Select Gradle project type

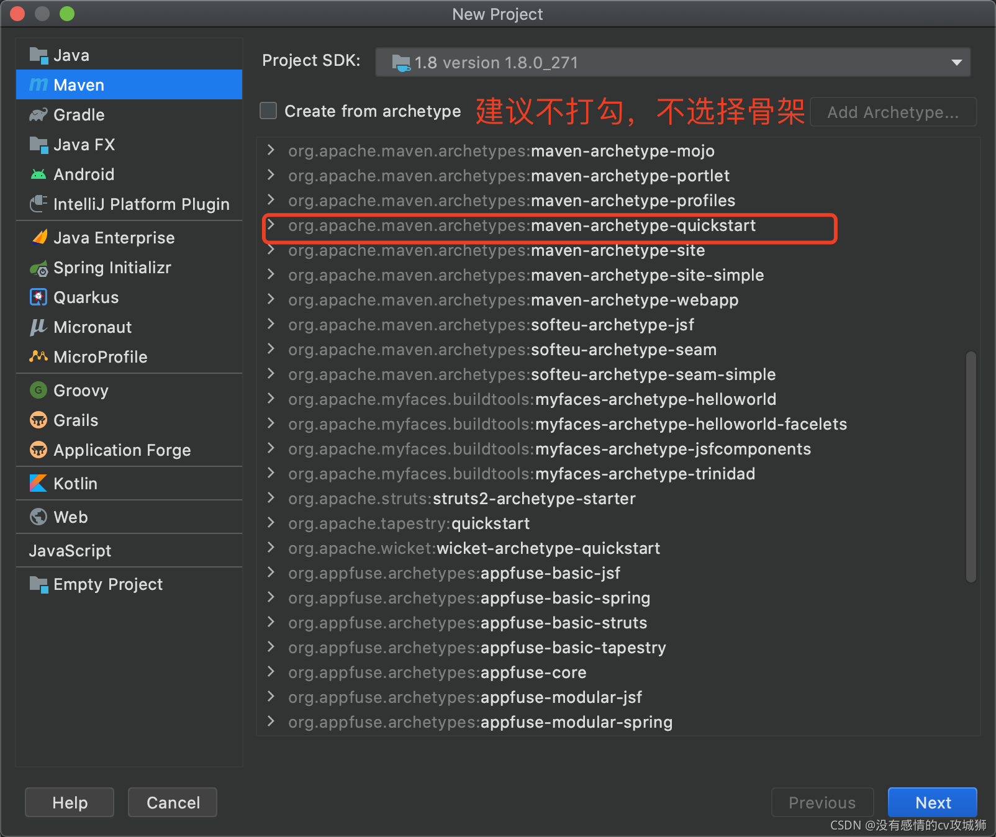click(129, 115)
